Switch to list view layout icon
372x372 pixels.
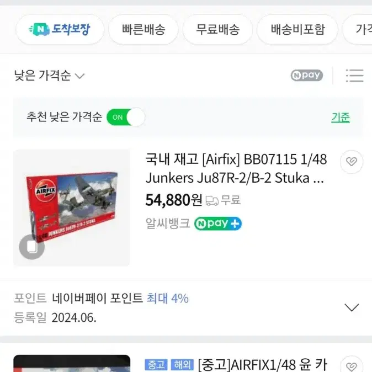coord(354,76)
